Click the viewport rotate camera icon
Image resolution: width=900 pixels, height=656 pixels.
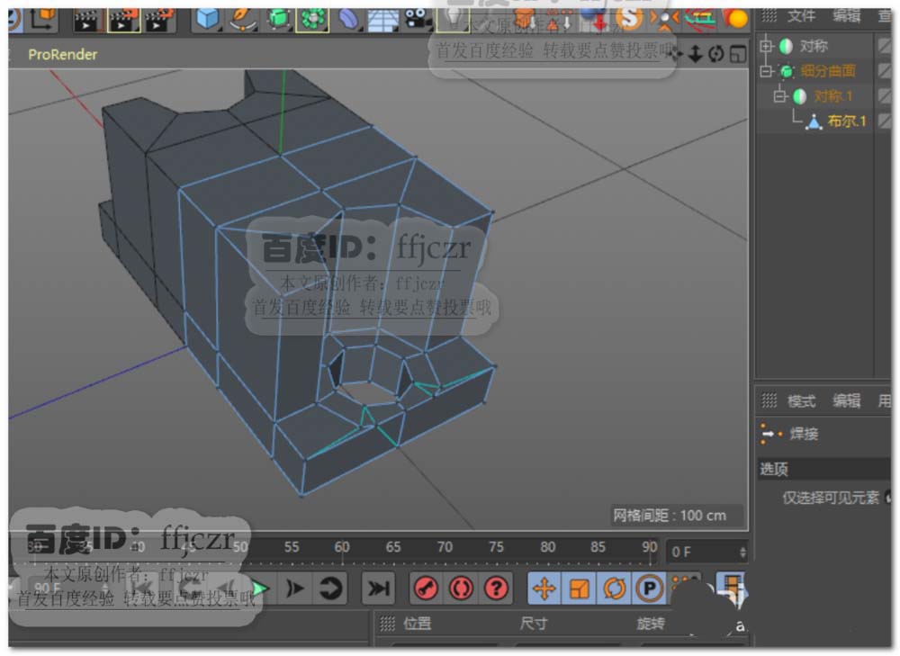pyautogui.click(x=716, y=55)
